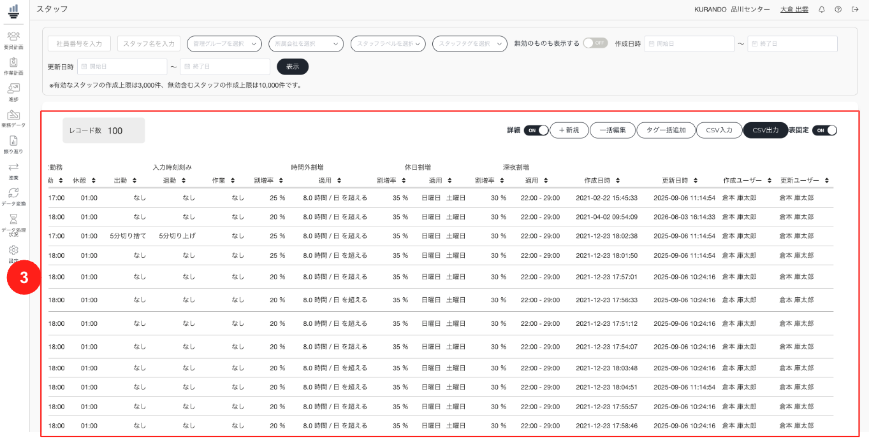Open the 作業計画 sidebar icon

click(x=13, y=66)
